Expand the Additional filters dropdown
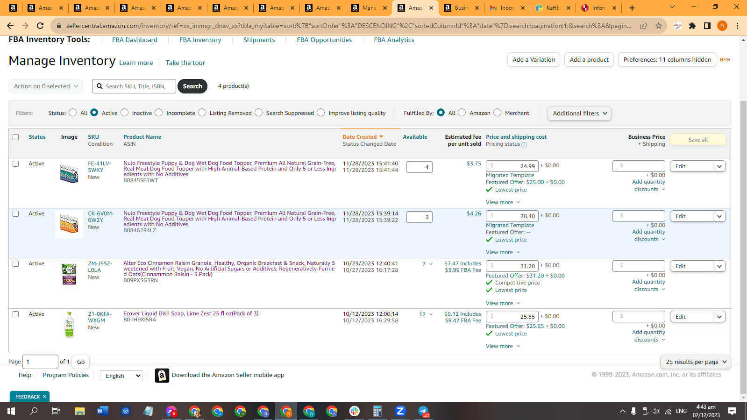Screen dimensions: 747x420 click(x=579, y=113)
